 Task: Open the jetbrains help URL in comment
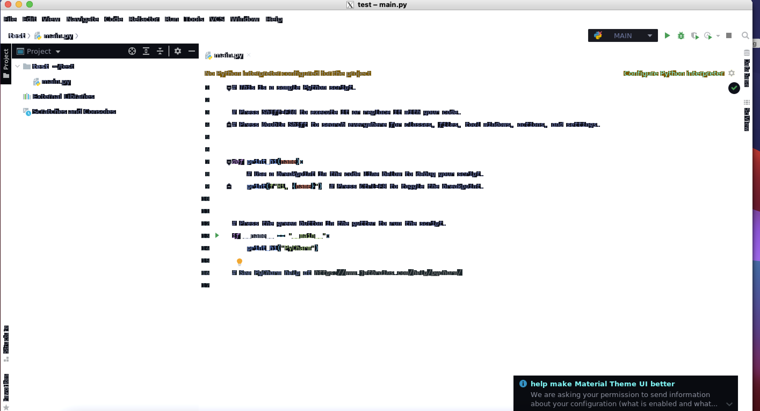point(388,272)
